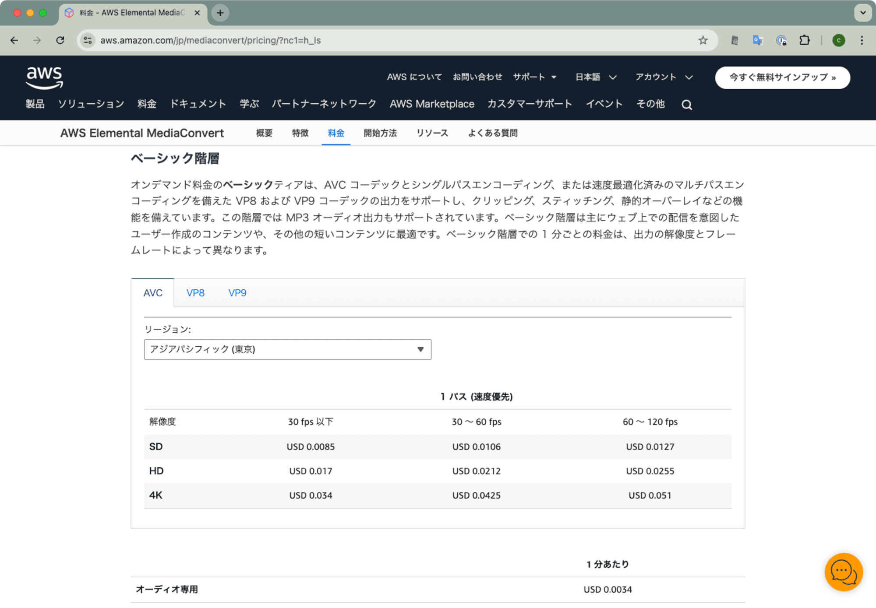876x608 pixels.
Task: Select the AVC codec tab
Action: (153, 293)
